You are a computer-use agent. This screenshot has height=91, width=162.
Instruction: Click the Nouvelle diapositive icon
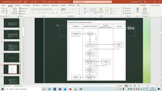pyautogui.click(x=15, y=9)
